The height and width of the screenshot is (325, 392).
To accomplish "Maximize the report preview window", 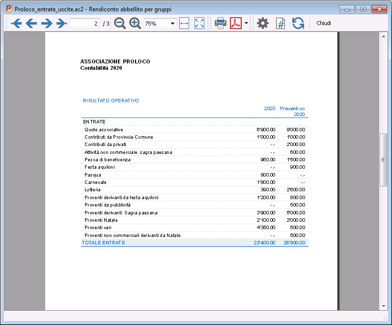I will 363,9.
